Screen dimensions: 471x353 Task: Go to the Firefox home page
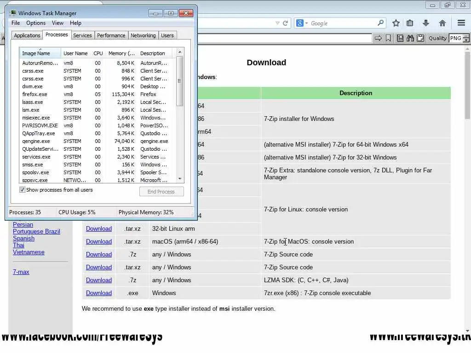[x=442, y=23]
